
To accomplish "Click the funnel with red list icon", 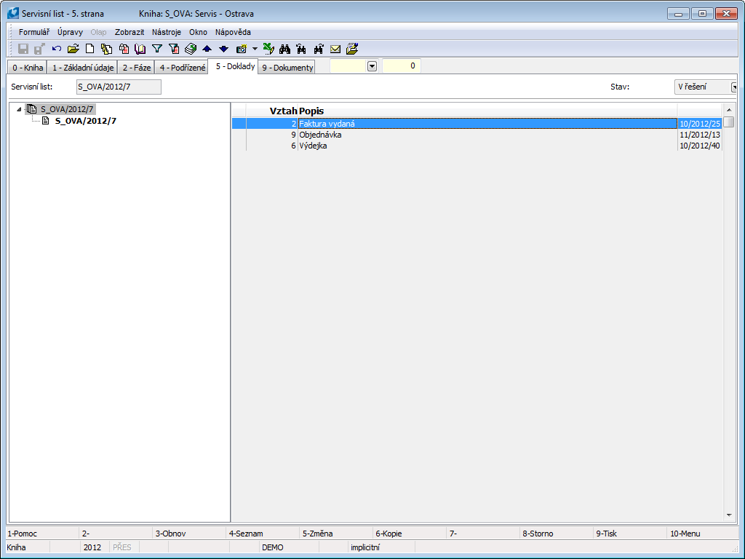I will (174, 49).
